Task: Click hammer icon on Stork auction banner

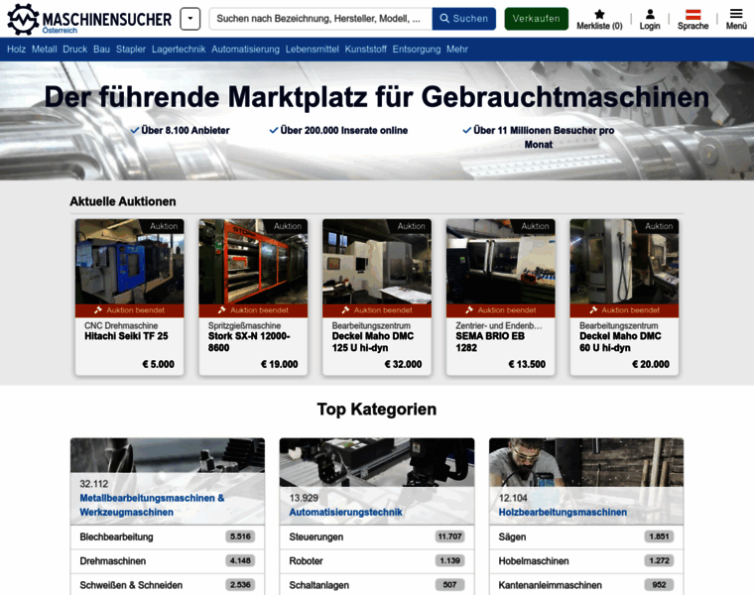Action: (221, 310)
